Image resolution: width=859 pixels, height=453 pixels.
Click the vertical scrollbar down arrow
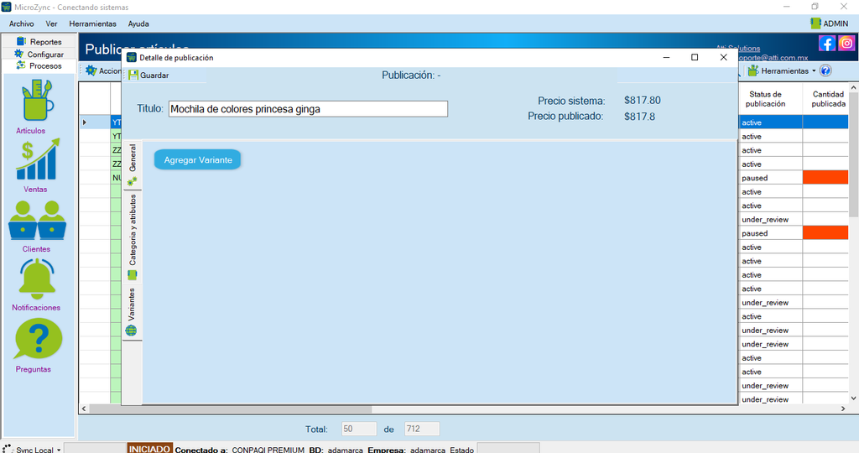[853, 398]
